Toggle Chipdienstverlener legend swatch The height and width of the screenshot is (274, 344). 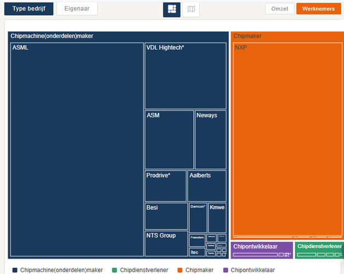[114, 270]
